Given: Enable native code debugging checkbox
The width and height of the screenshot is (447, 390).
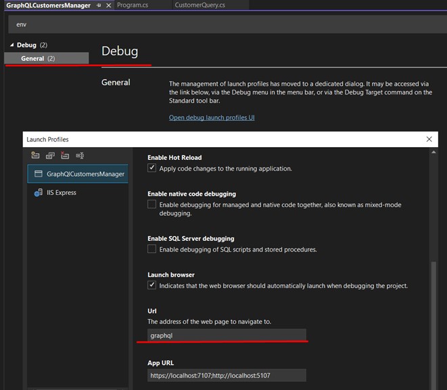Looking at the screenshot, I should tap(152, 204).
